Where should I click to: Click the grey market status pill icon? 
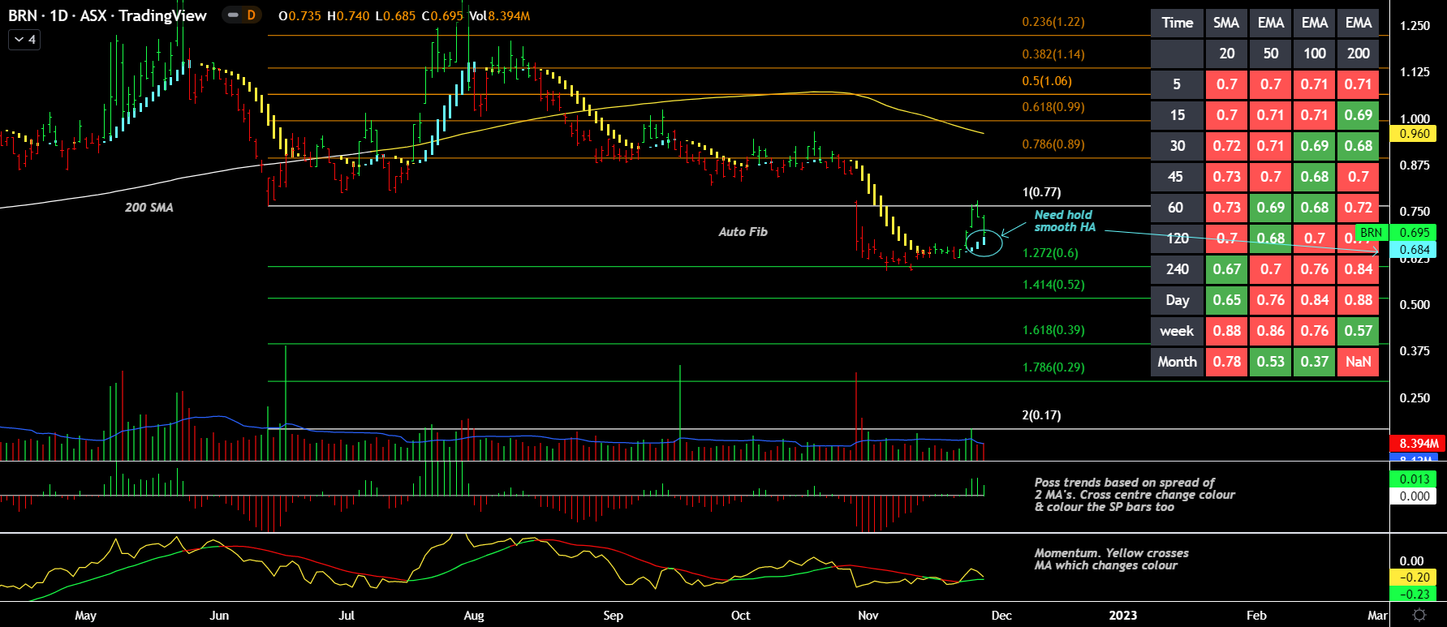233,15
